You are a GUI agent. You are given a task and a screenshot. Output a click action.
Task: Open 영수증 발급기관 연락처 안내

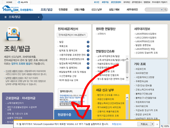click(x=111, y=79)
